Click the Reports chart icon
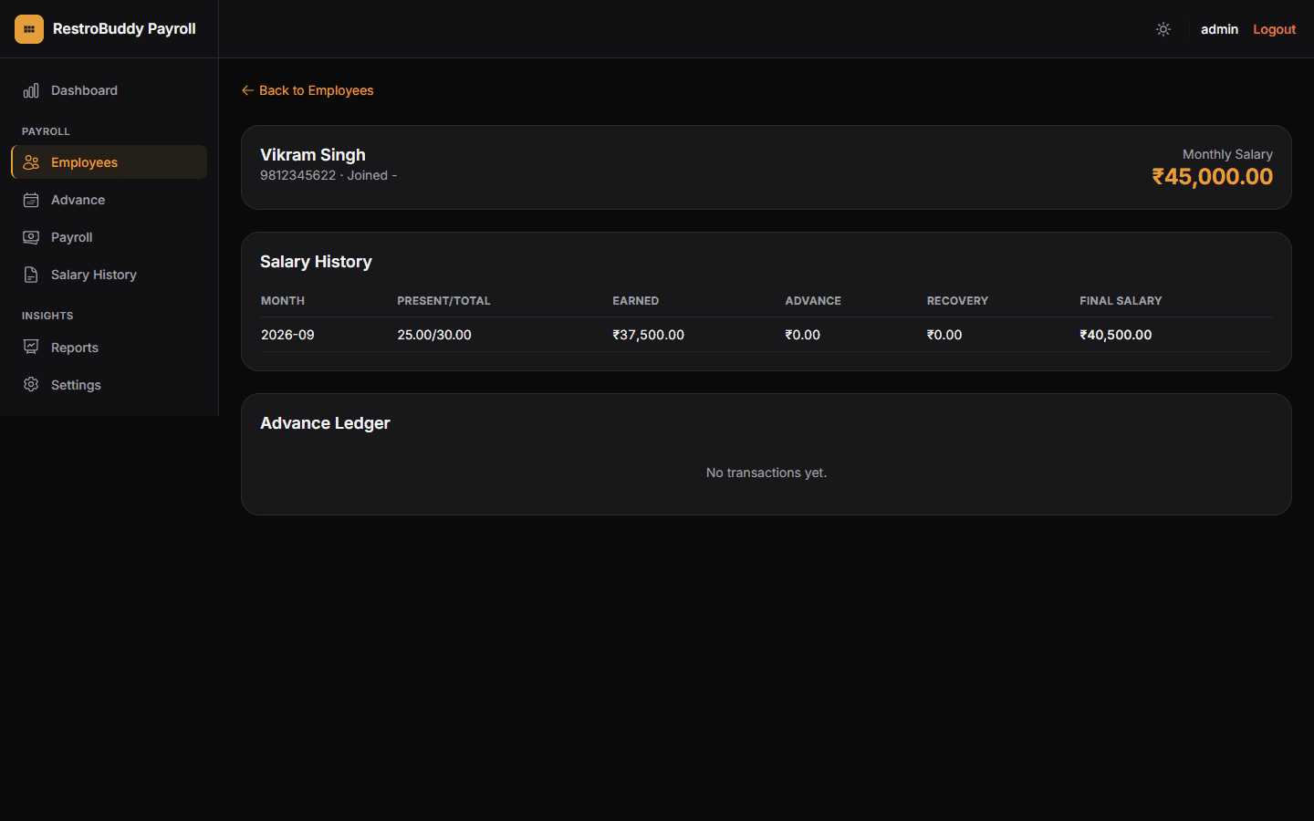This screenshot has height=821, width=1314. [31, 348]
